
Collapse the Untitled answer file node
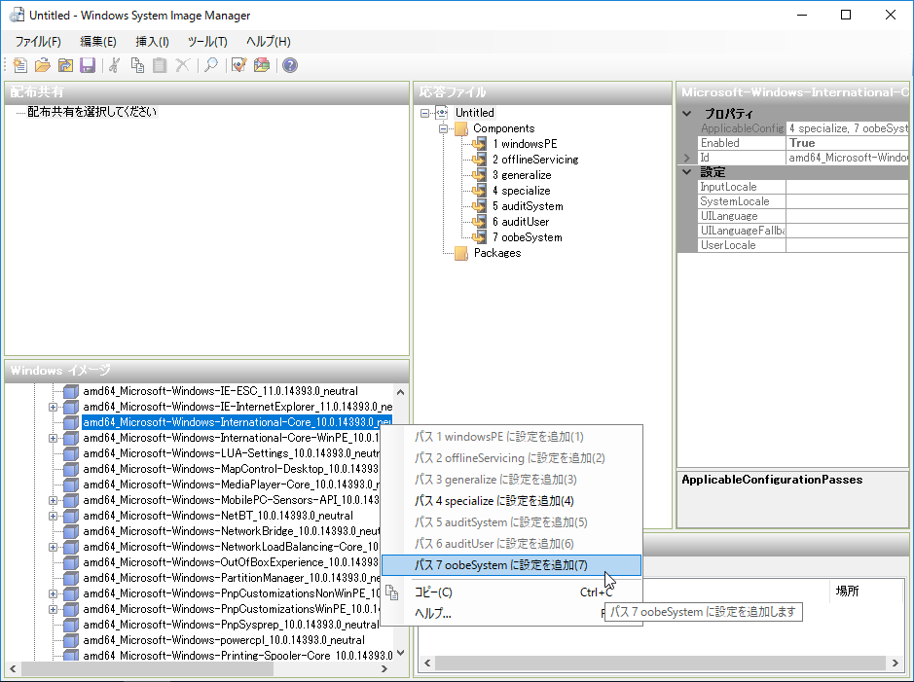pos(425,113)
